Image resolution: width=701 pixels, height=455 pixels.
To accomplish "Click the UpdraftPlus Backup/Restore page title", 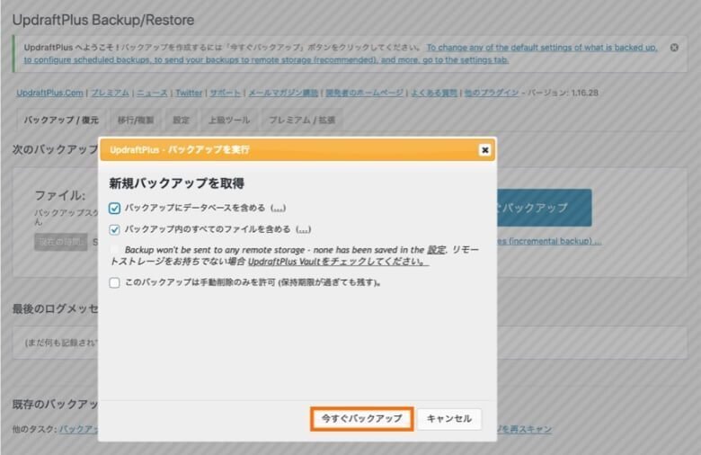I will coord(103,20).
